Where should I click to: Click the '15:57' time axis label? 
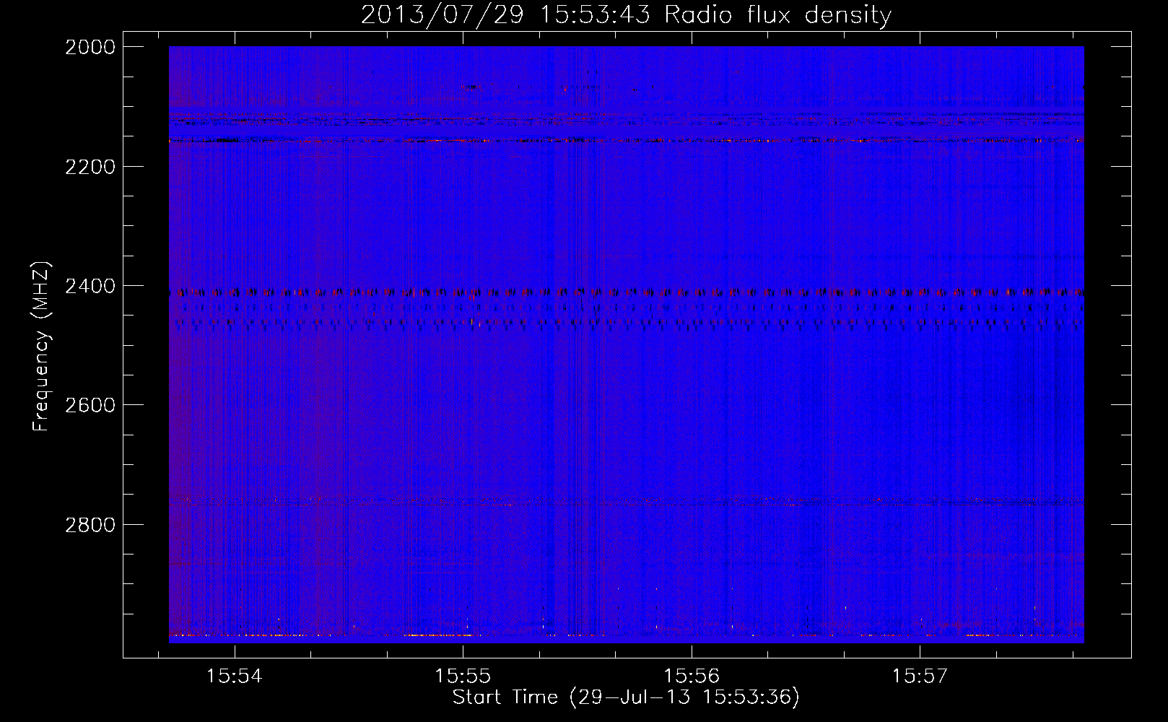[920, 677]
